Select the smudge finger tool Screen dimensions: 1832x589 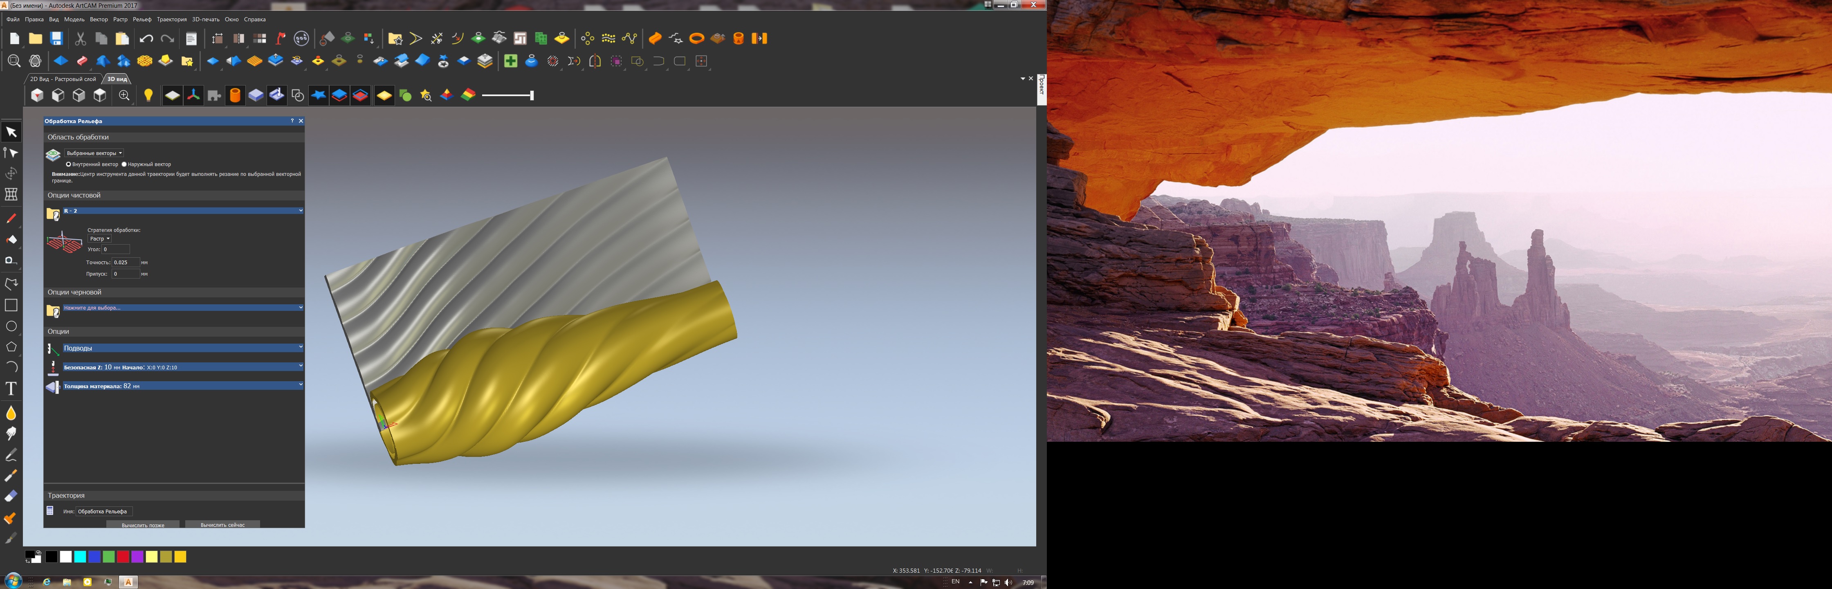[x=11, y=434]
